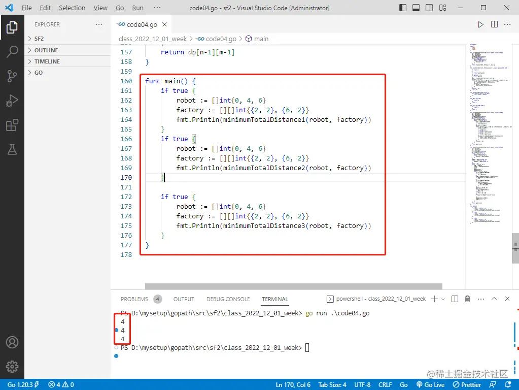Toggle bottom panel layout icon
519x390 pixels.
416,8
